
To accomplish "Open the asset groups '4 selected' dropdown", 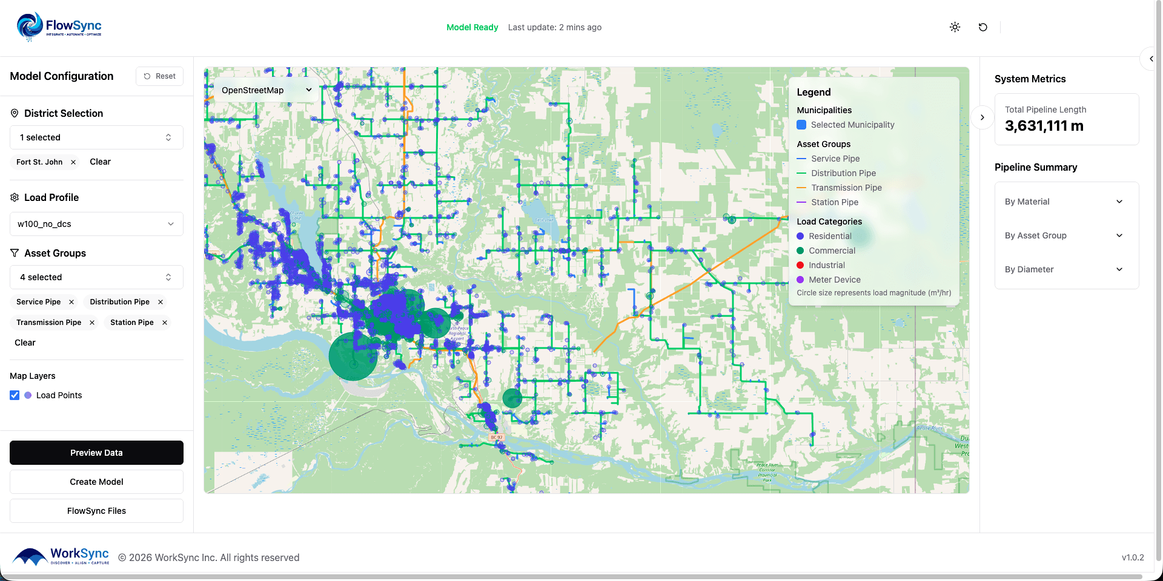I will pos(96,277).
